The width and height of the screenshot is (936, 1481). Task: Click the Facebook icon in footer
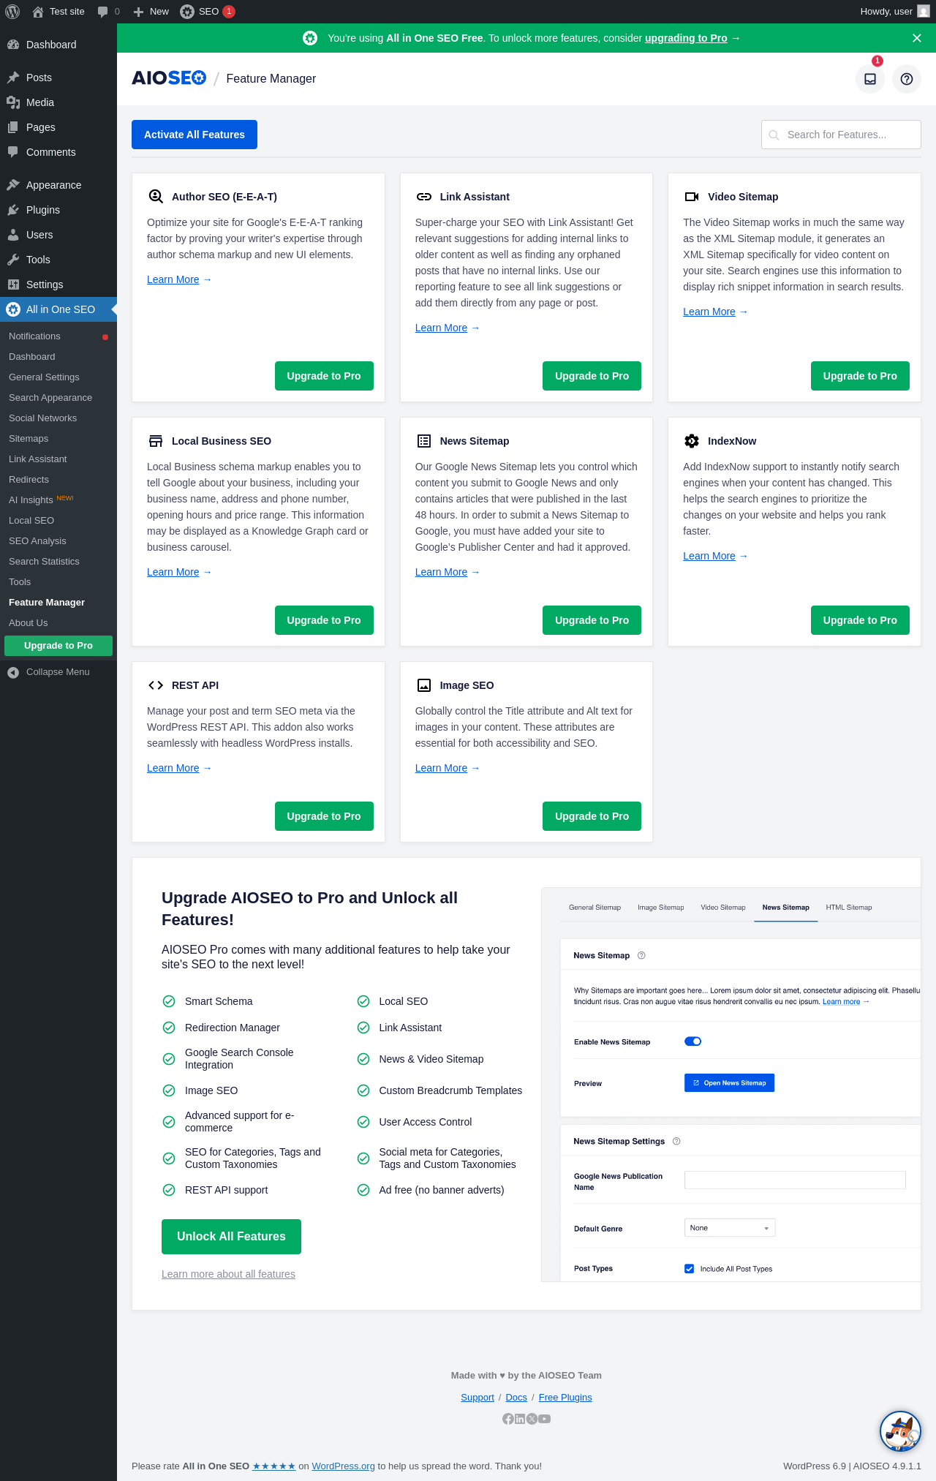click(507, 1419)
